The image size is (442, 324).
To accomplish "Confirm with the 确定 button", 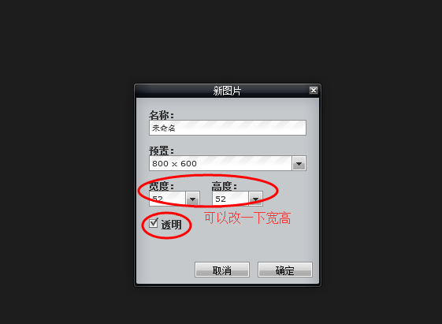I will pos(285,270).
